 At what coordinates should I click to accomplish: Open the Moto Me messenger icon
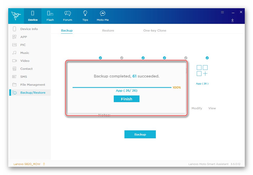(x=103, y=13)
